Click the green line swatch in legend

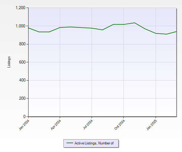69,143
